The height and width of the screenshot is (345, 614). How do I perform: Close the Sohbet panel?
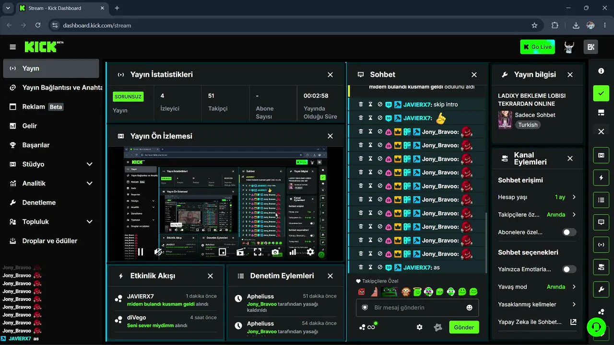474,75
